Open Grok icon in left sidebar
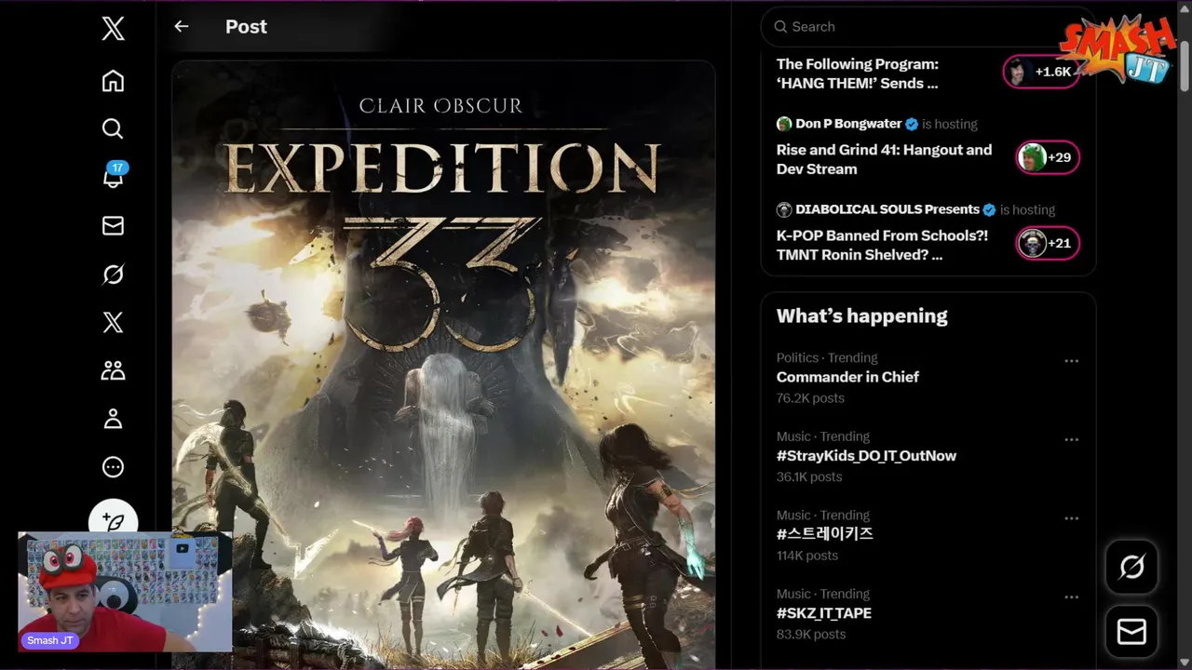This screenshot has width=1192, height=670. click(x=113, y=275)
